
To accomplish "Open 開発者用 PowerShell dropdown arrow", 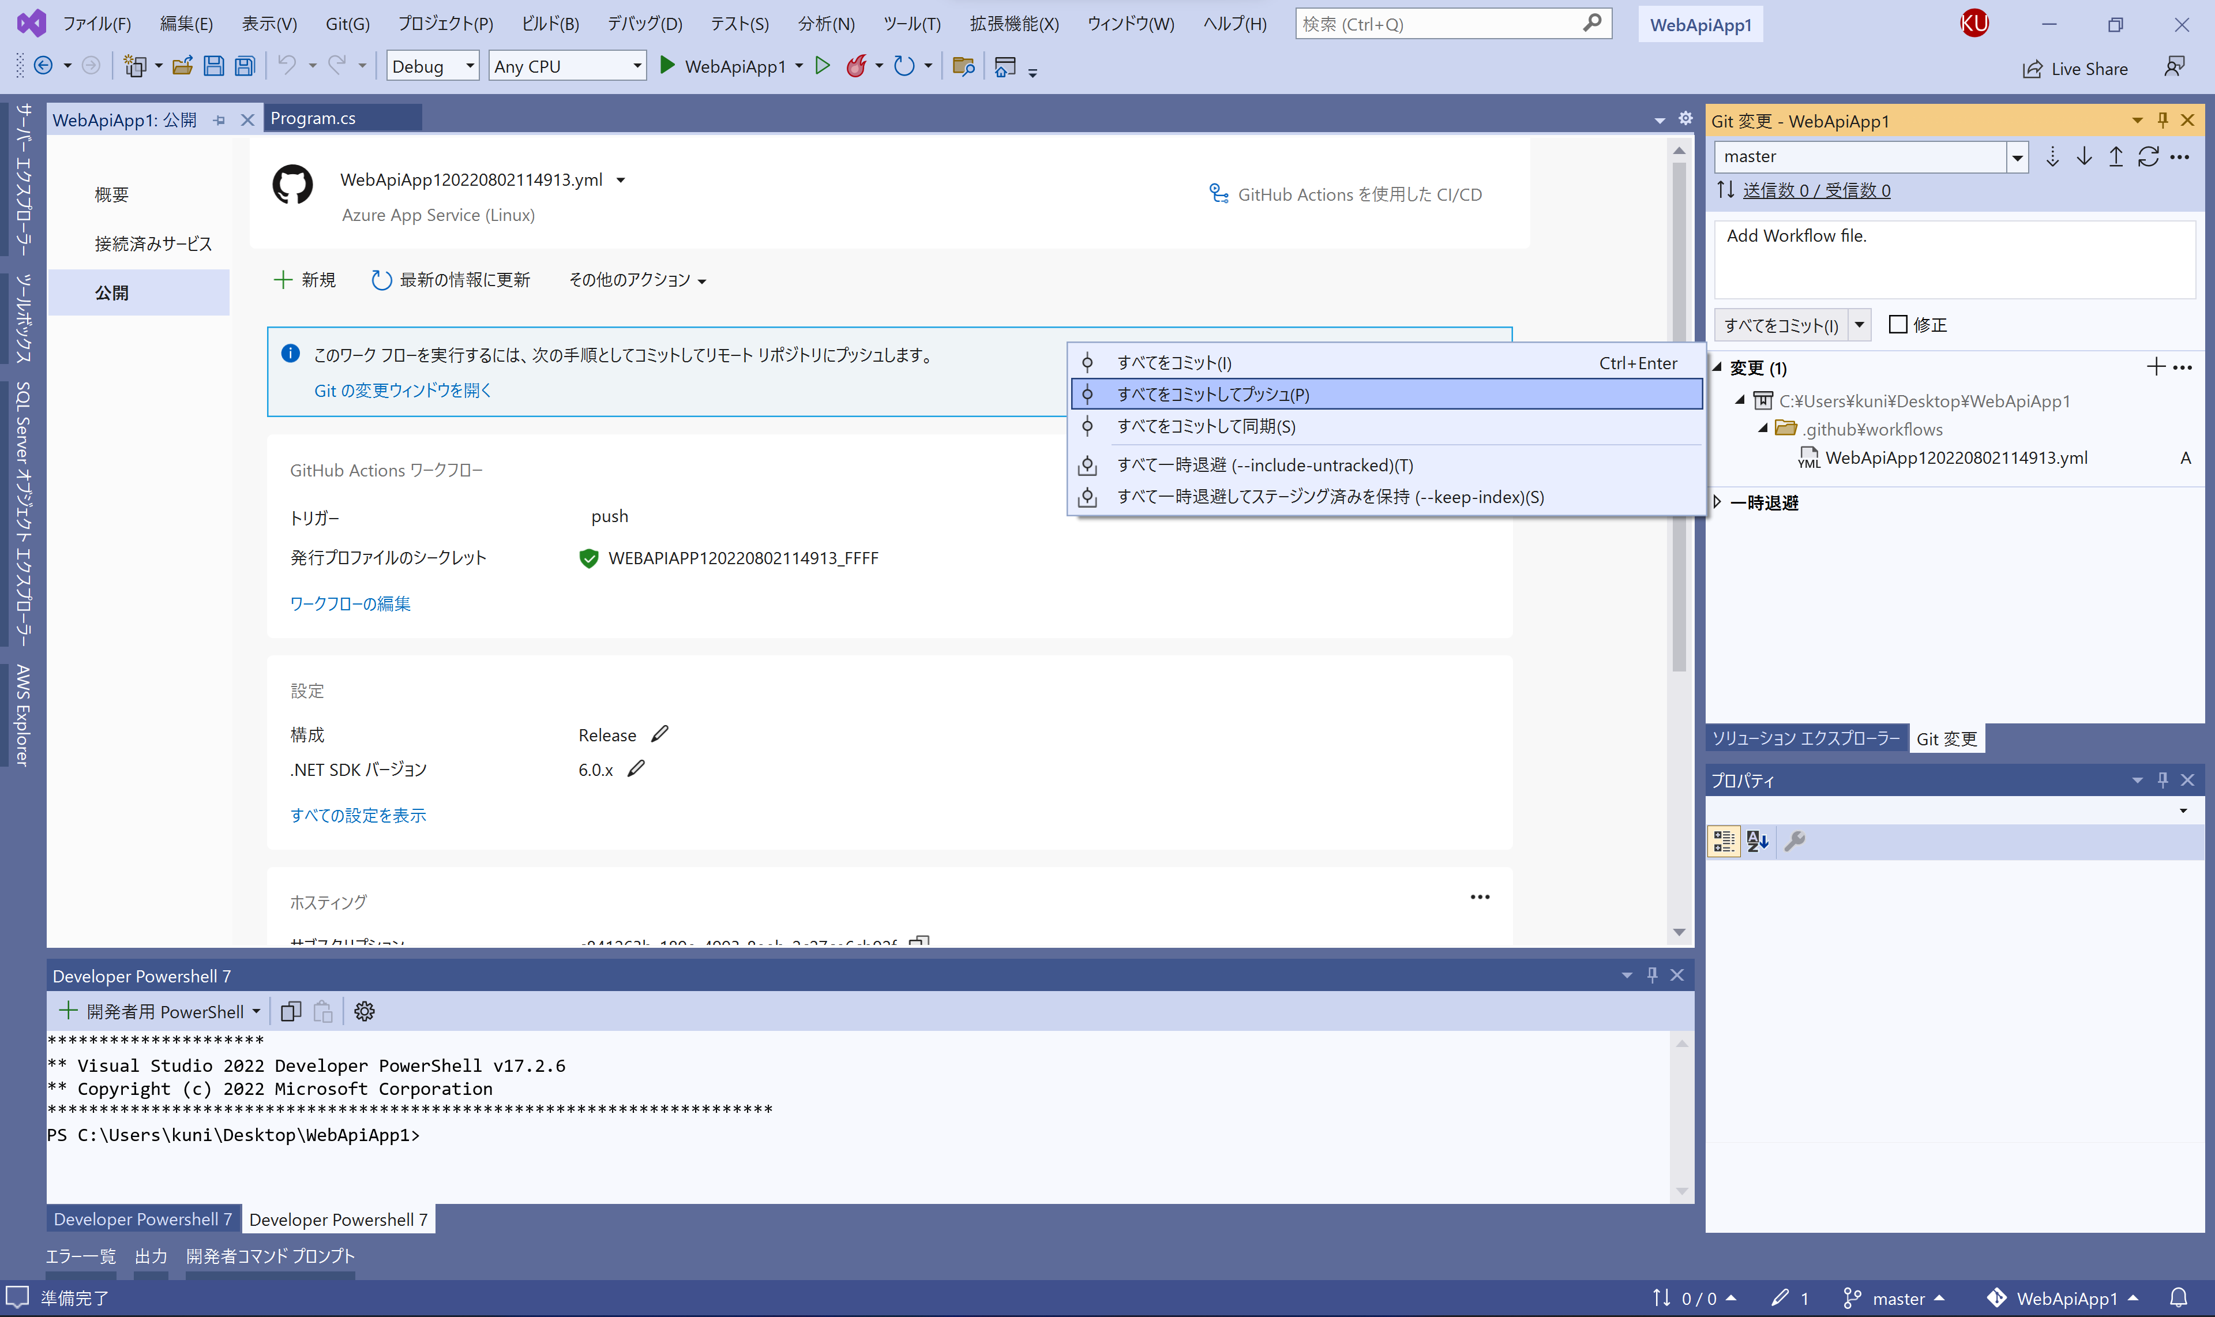I will (x=257, y=1011).
